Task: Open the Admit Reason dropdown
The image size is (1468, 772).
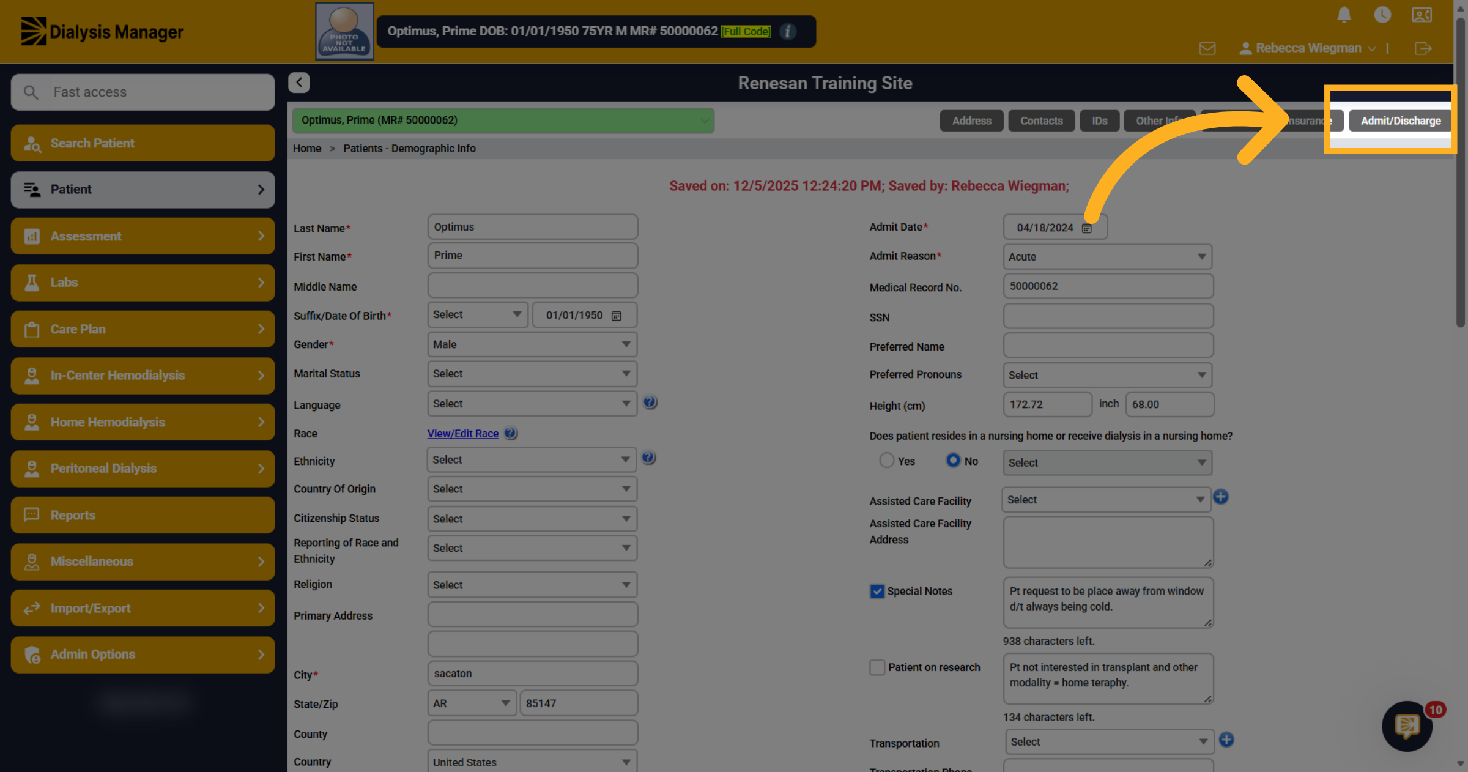Action: pyautogui.click(x=1107, y=257)
